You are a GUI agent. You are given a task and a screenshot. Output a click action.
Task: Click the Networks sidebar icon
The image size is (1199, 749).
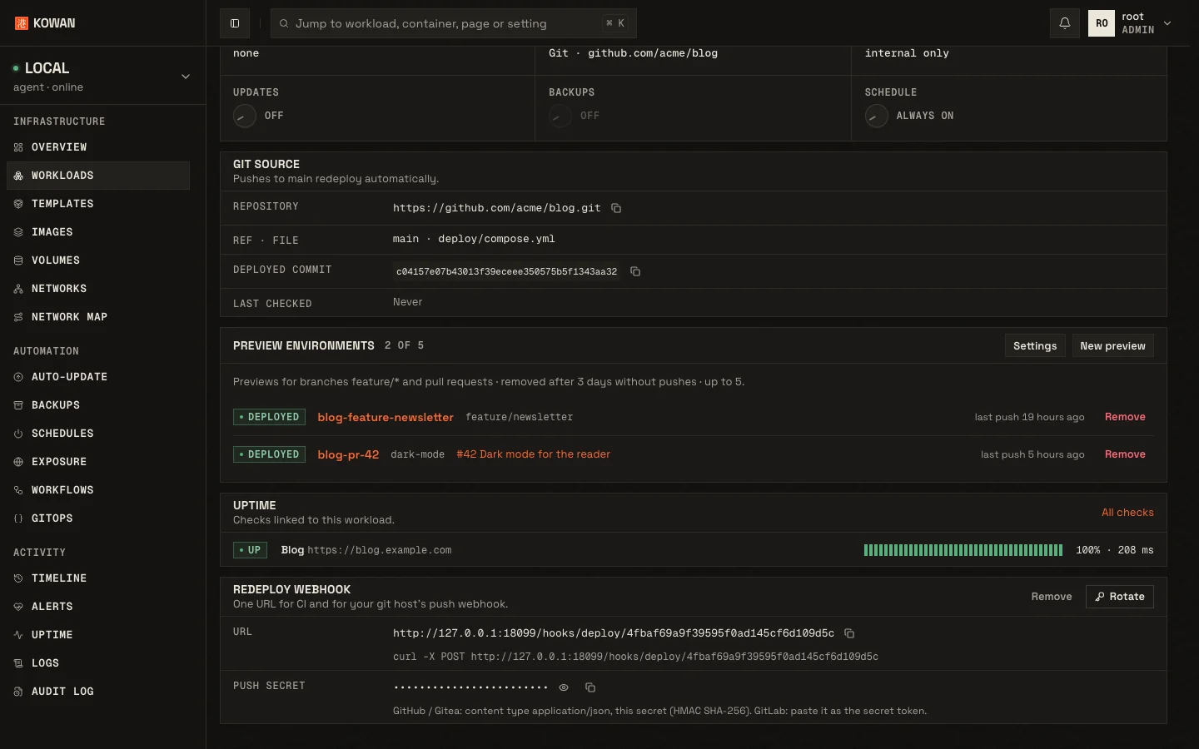click(18, 289)
